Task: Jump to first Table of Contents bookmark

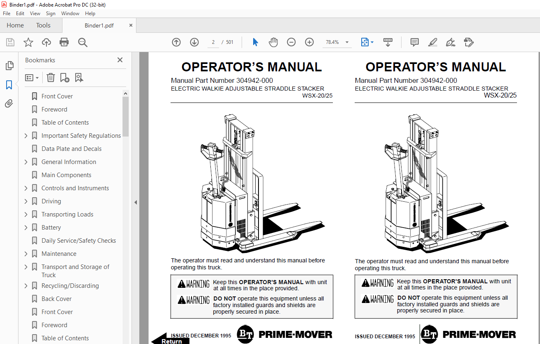Action: tap(65, 123)
